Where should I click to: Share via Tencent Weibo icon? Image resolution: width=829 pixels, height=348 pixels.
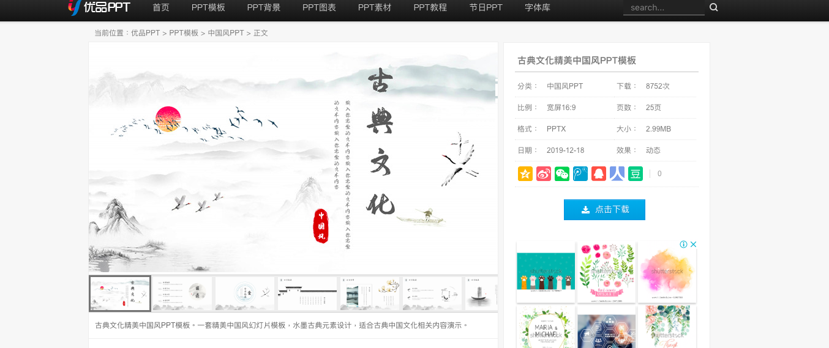[580, 174]
